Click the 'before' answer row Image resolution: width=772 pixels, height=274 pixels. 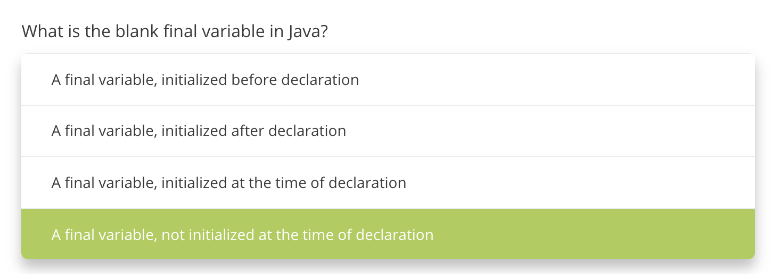388,80
